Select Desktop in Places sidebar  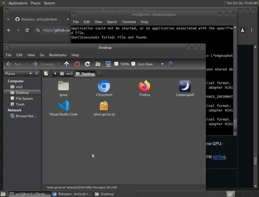22,93
